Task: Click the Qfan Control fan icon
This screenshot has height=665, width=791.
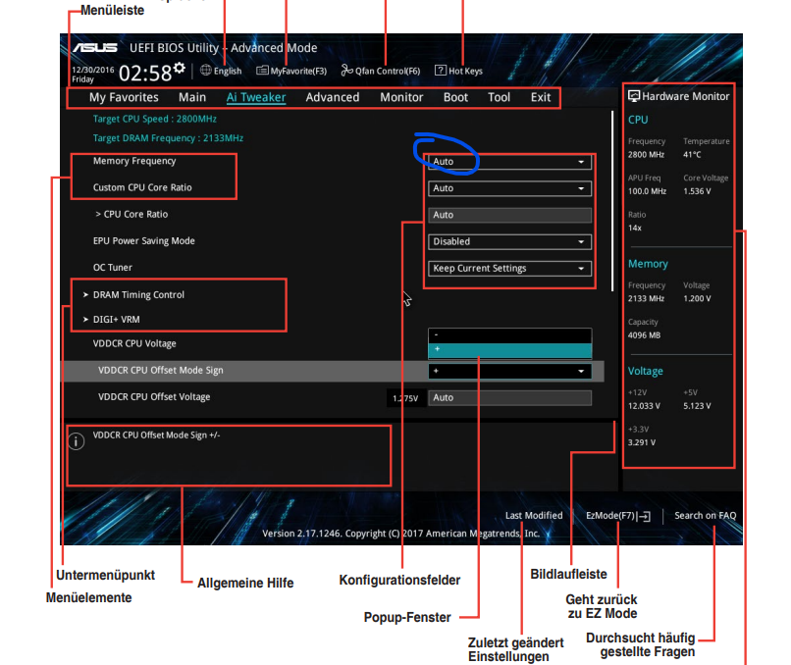Action: (x=346, y=71)
